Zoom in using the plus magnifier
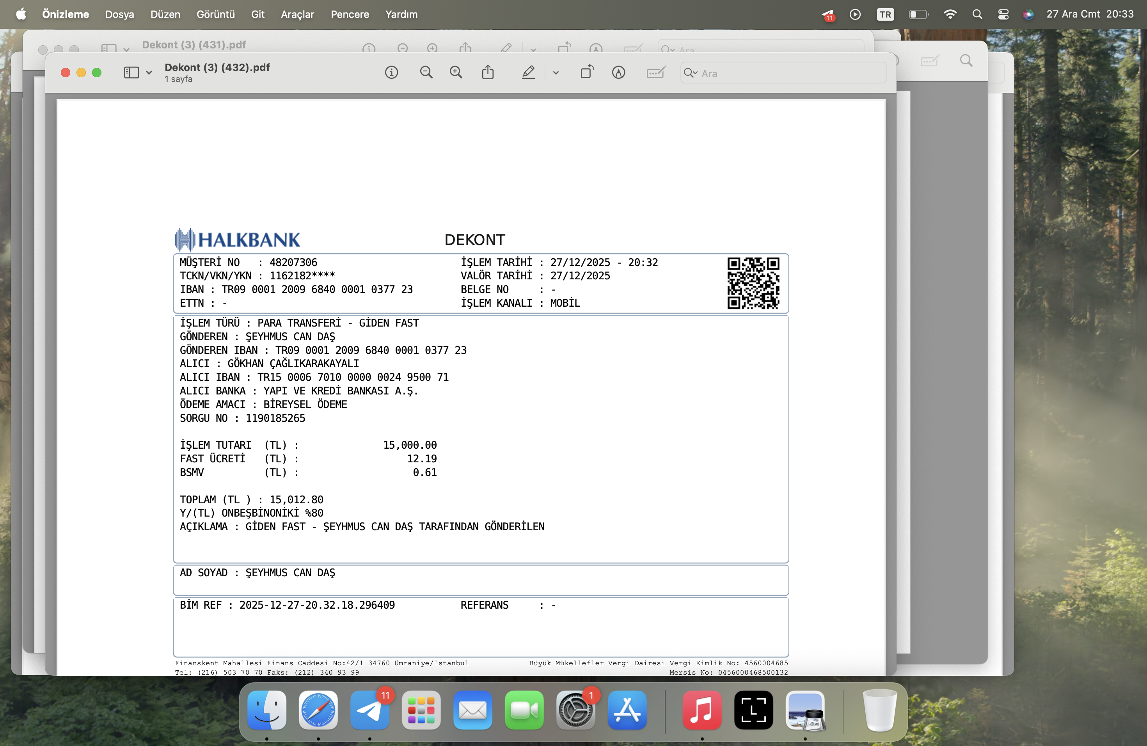 456,73
